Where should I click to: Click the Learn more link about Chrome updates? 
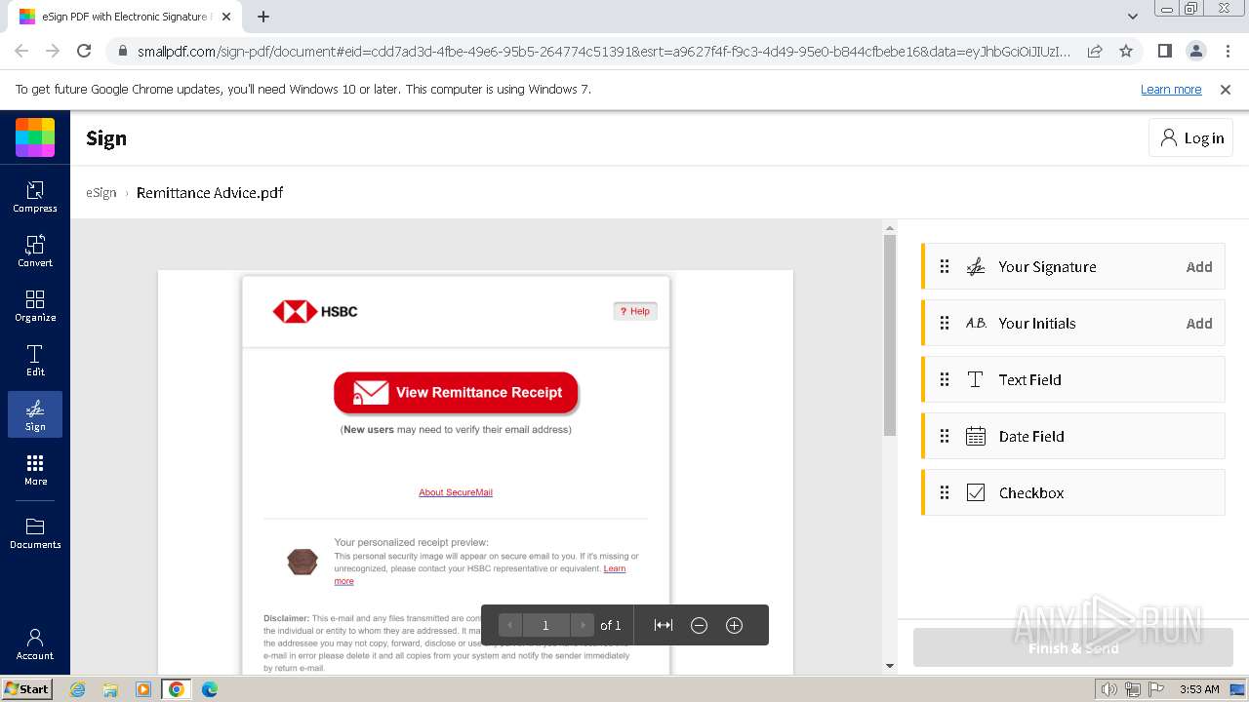[1171, 89]
